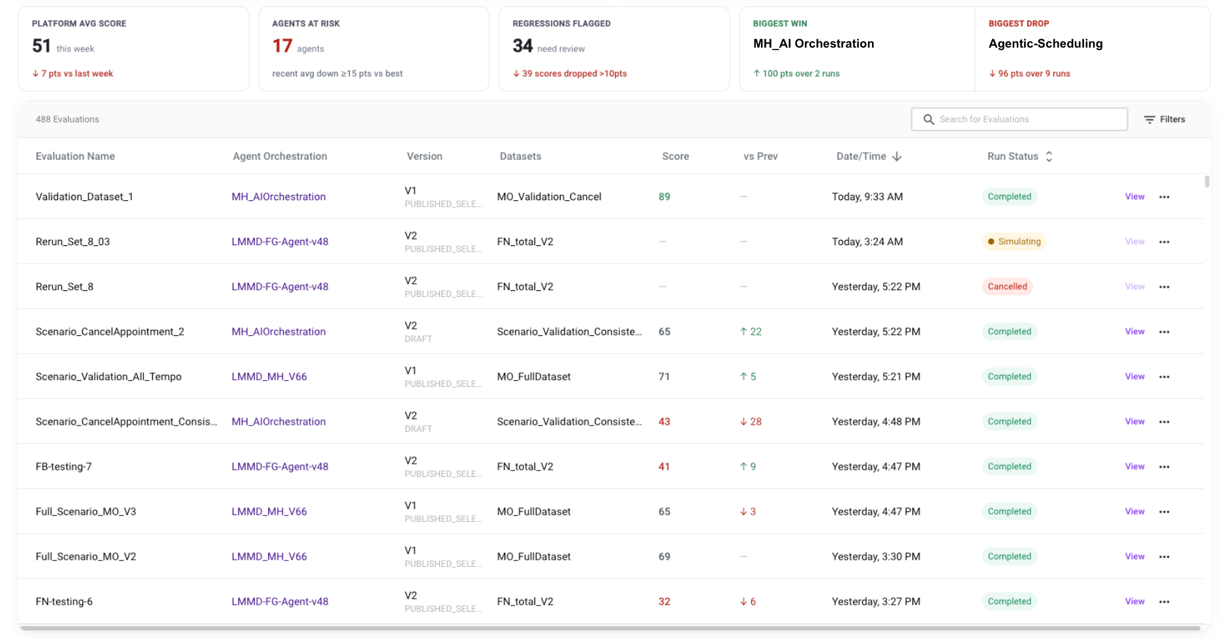Click the search magnifier icon
1227x638 pixels.
pos(928,119)
